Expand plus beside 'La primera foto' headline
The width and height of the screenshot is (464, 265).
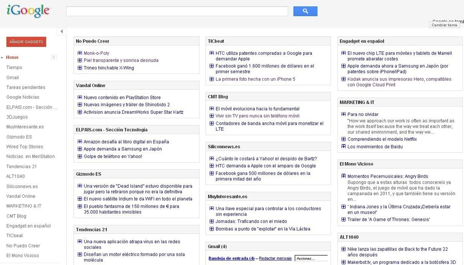(x=212, y=79)
